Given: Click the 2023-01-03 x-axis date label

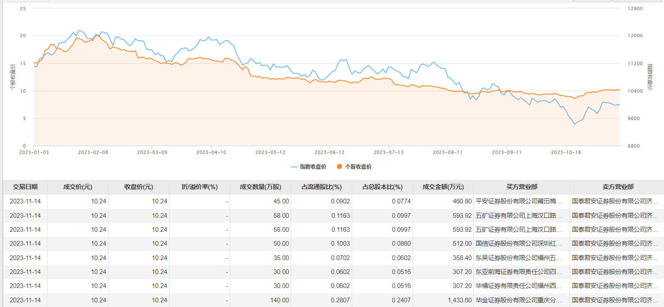Looking at the screenshot, I should pyautogui.click(x=34, y=152).
